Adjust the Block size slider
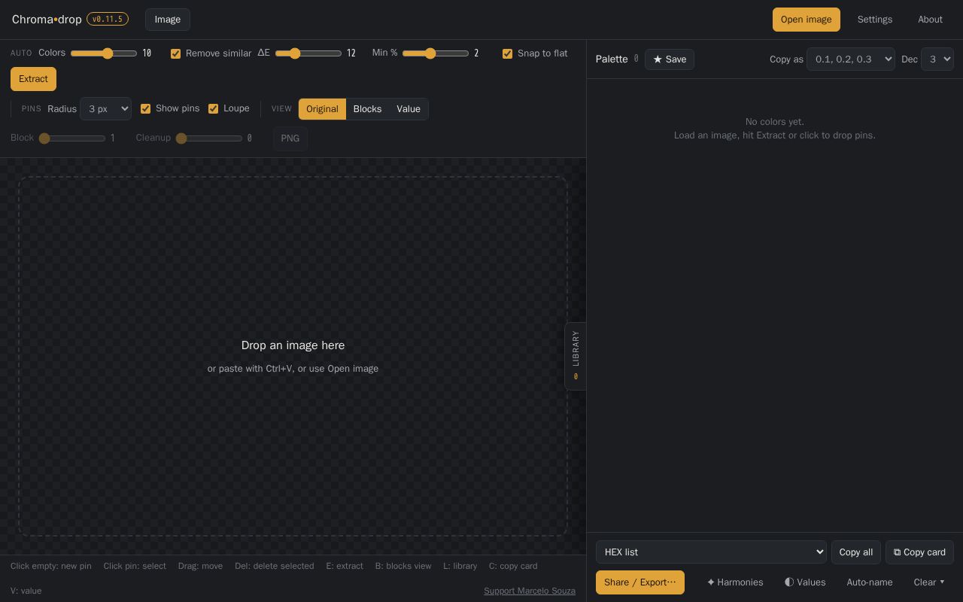The image size is (963, 602). 72,138
